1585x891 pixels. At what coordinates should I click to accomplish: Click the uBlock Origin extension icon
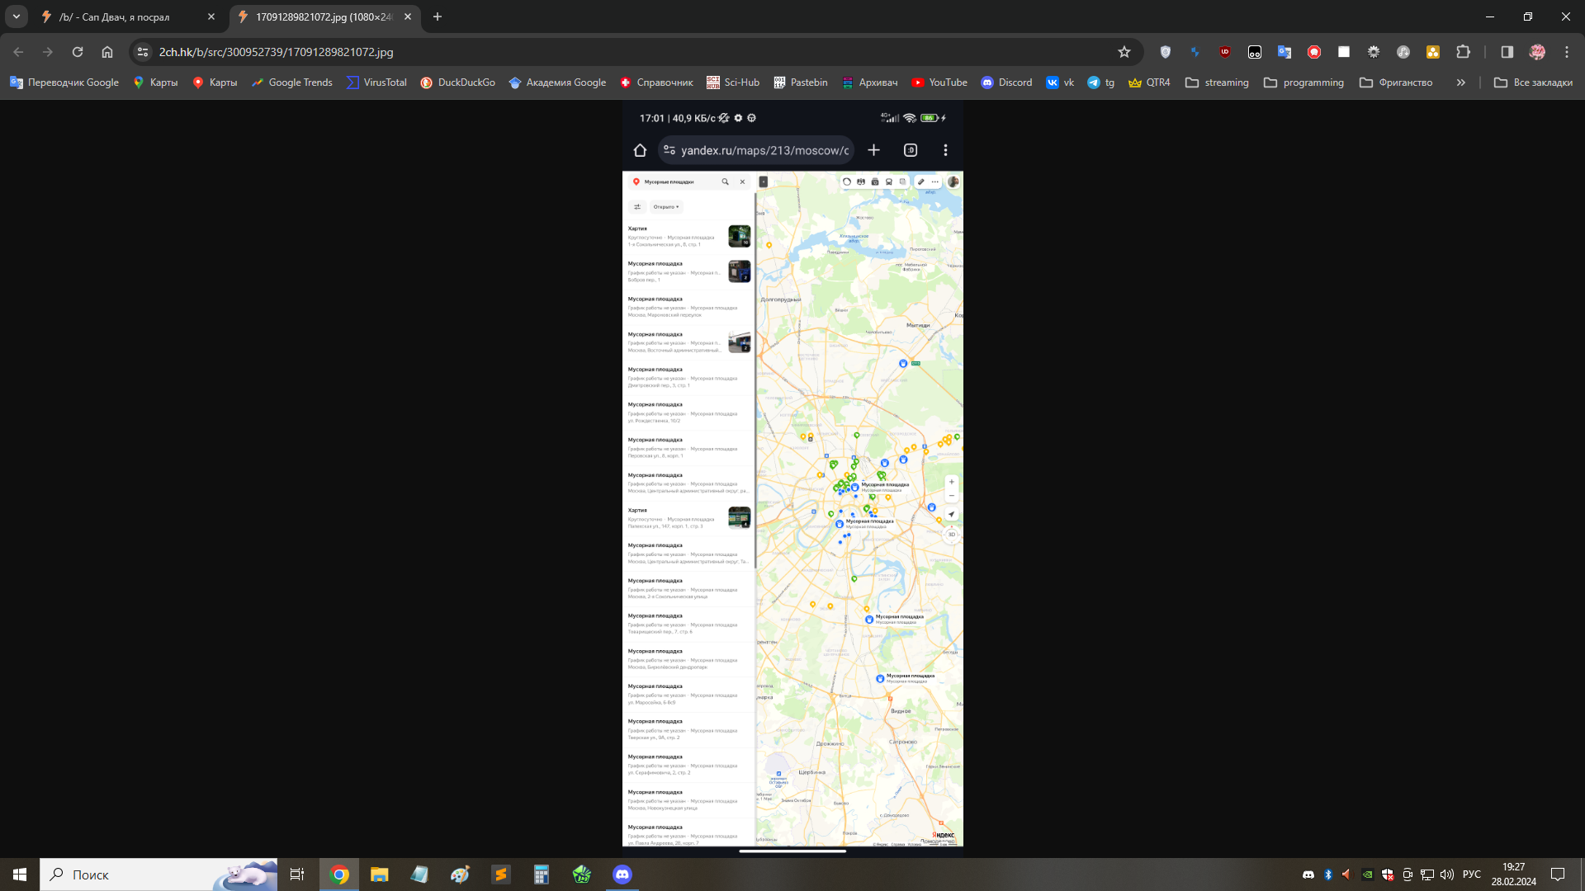click(x=1225, y=52)
